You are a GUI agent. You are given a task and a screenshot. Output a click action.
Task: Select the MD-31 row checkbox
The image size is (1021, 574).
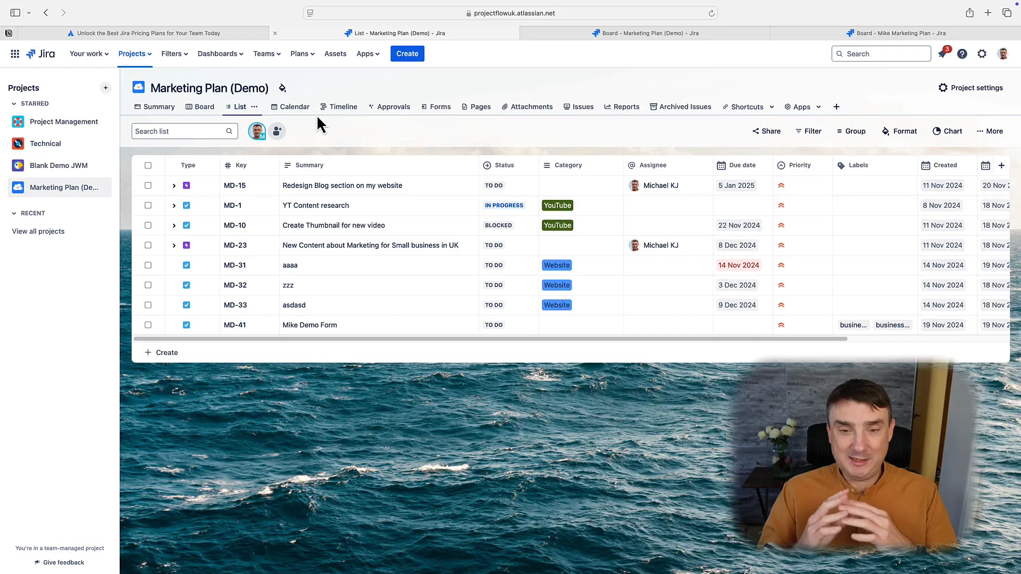pos(148,265)
